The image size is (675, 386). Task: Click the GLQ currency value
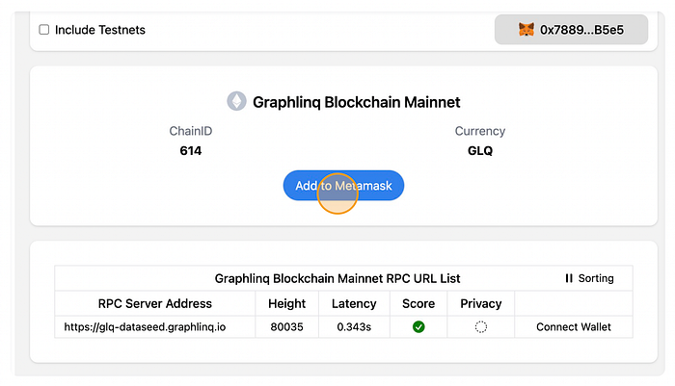point(480,151)
